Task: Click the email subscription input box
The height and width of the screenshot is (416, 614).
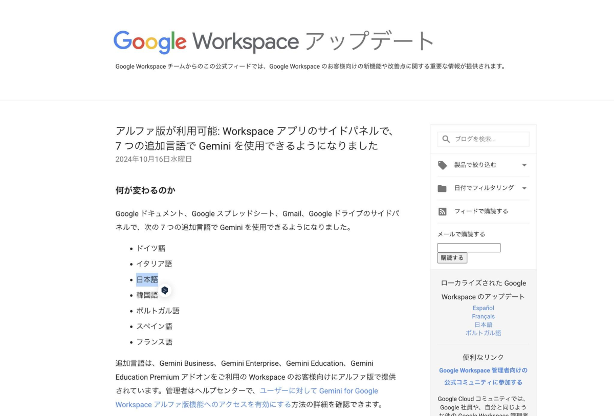Action: 469,248
